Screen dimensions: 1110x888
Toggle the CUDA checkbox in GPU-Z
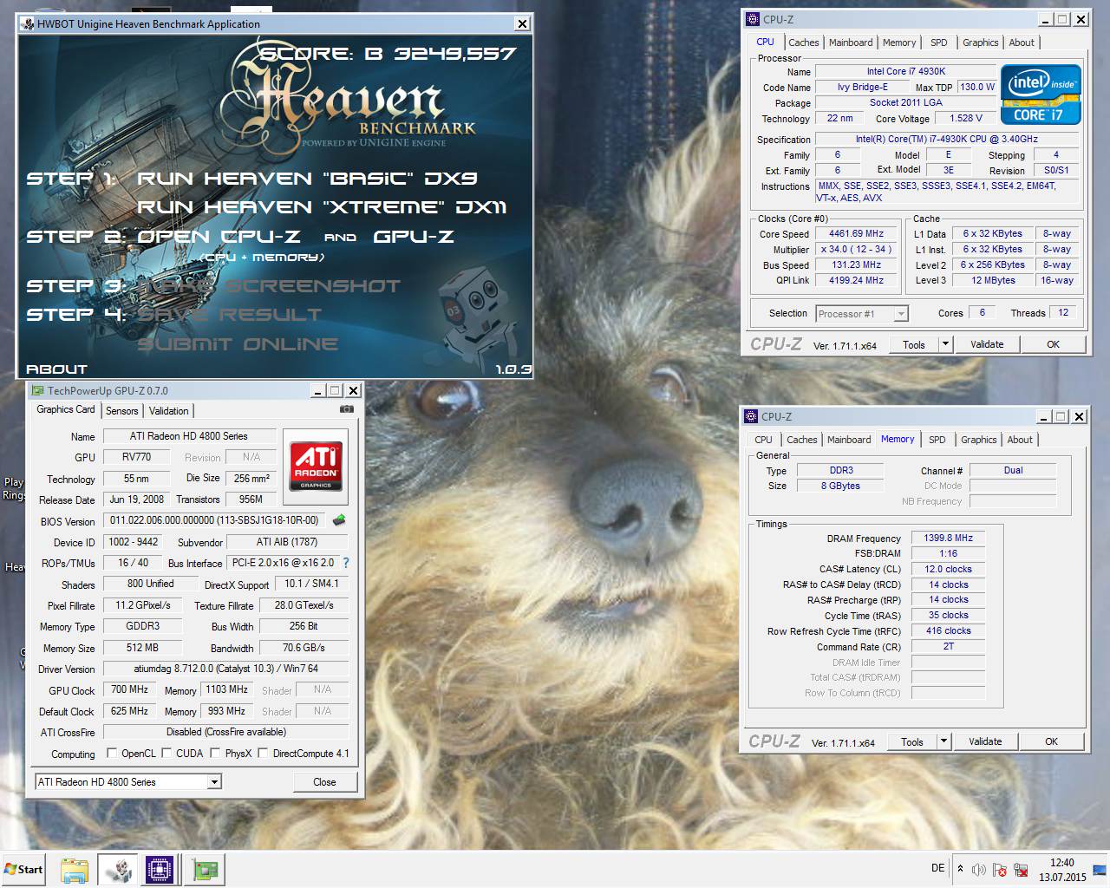coord(166,753)
